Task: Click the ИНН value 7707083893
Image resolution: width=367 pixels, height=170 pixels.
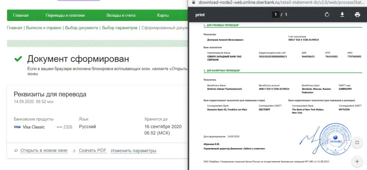Action: 354,56
